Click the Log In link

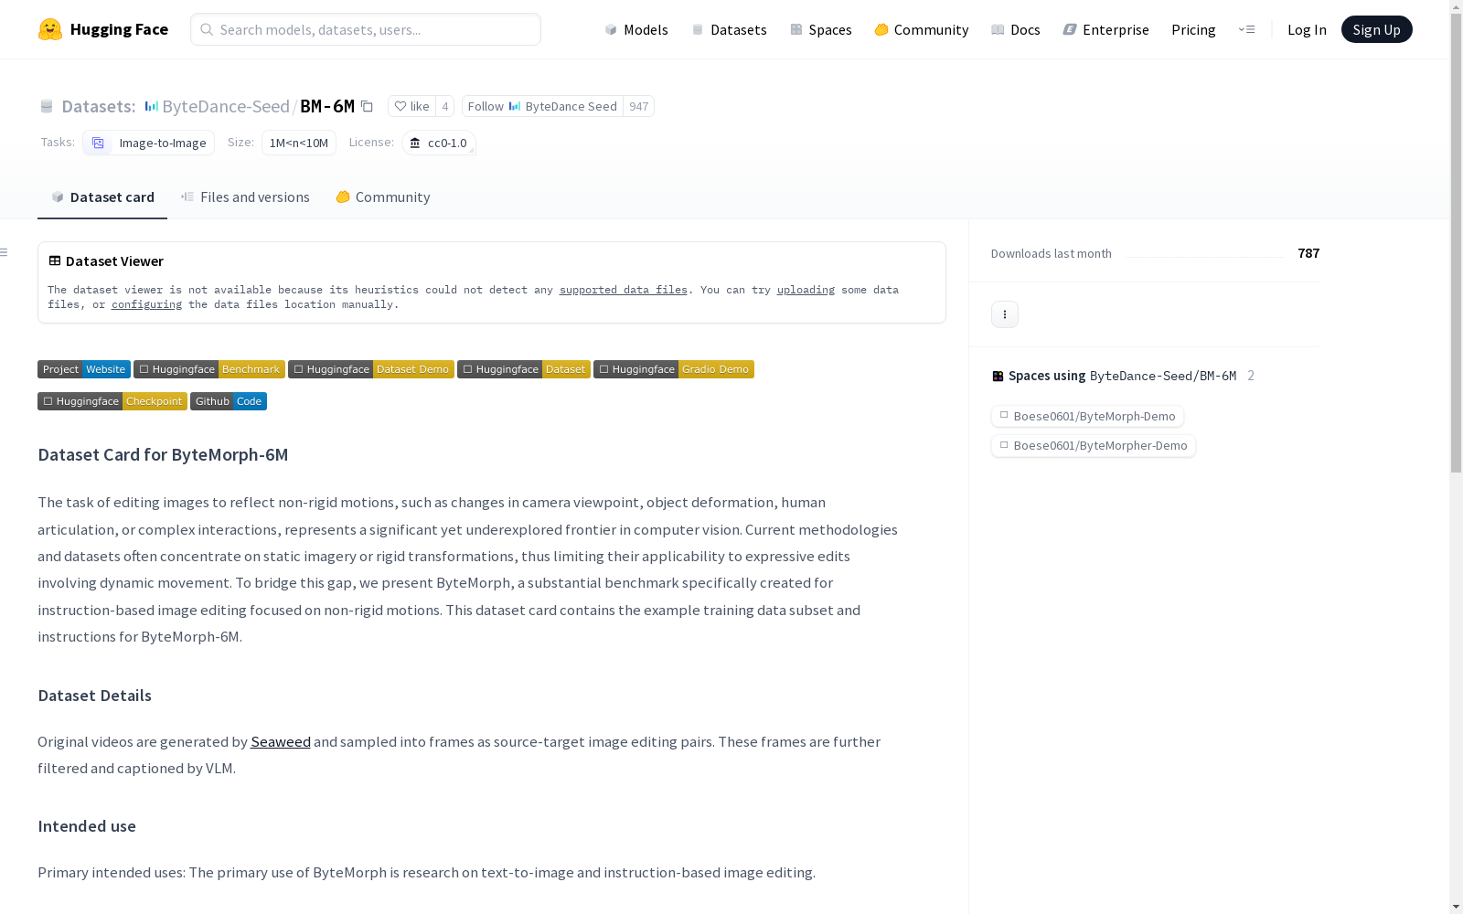[x=1307, y=29]
